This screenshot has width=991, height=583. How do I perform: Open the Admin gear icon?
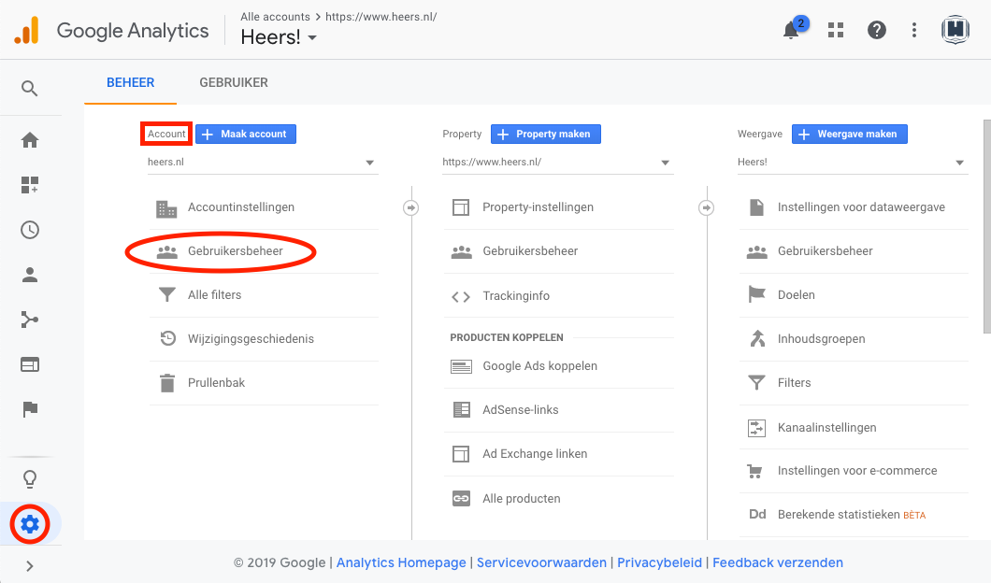click(x=30, y=523)
